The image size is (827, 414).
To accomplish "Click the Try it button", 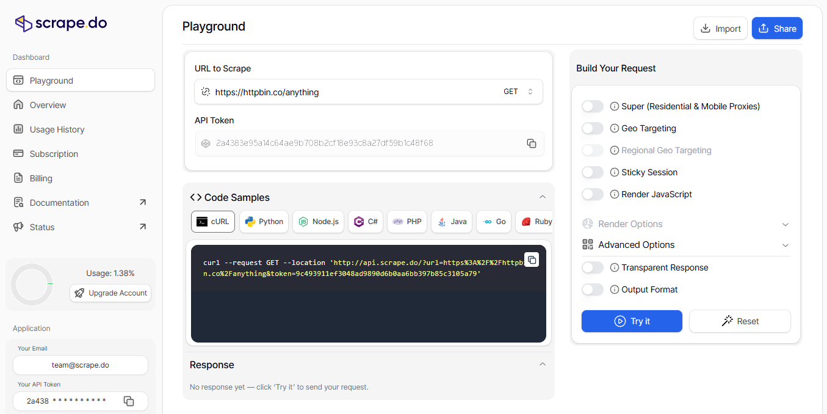I will click(x=631, y=321).
